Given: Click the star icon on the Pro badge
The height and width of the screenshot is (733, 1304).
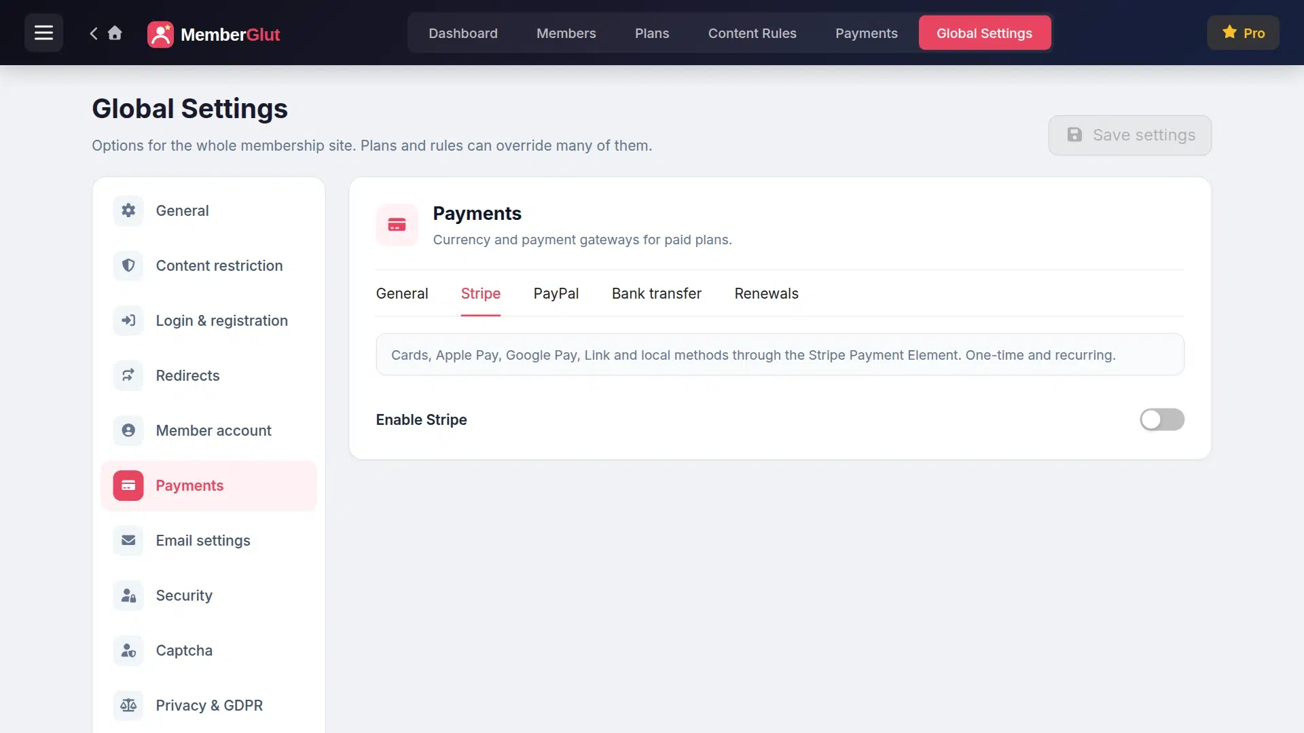Looking at the screenshot, I should [x=1229, y=32].
